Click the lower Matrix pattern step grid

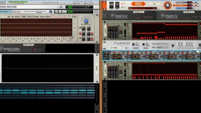165,71
